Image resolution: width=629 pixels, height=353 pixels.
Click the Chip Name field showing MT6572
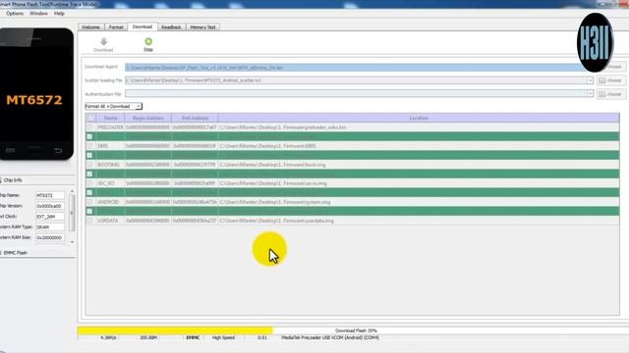50,196
